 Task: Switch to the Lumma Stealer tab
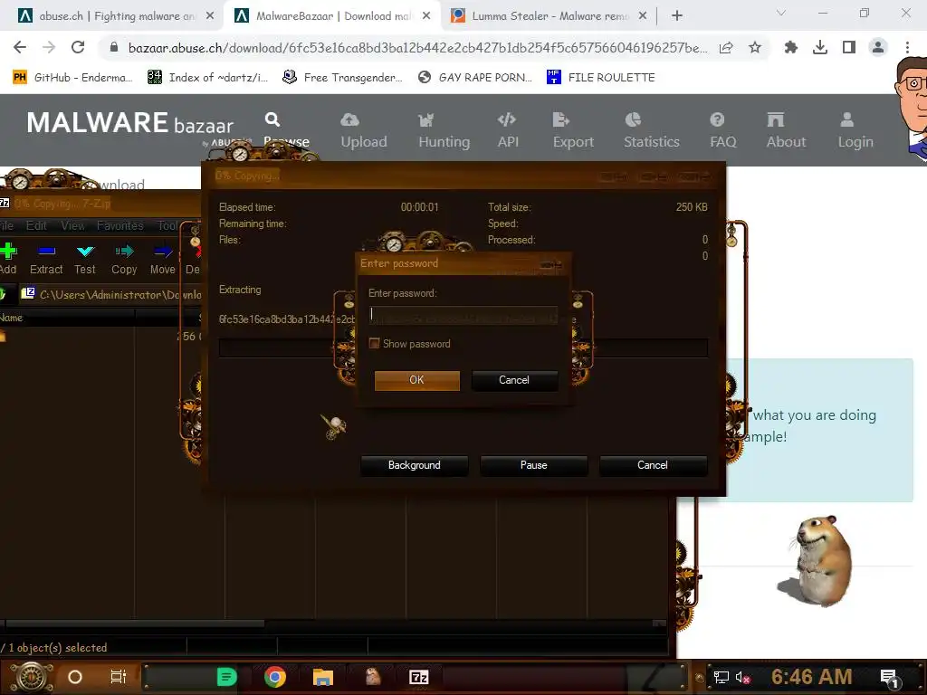(x=550, y=16)
